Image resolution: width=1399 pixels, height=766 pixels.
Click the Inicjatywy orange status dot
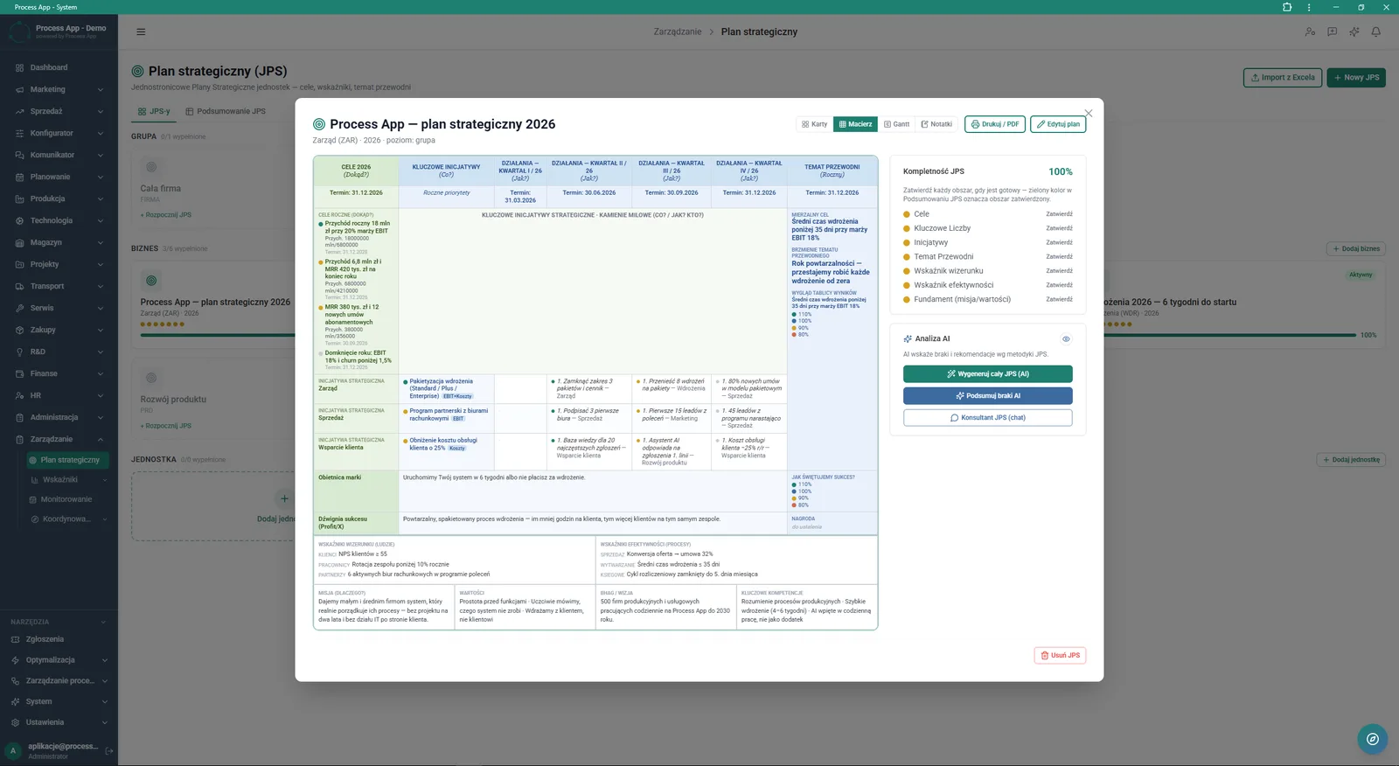tap(907, 242)
